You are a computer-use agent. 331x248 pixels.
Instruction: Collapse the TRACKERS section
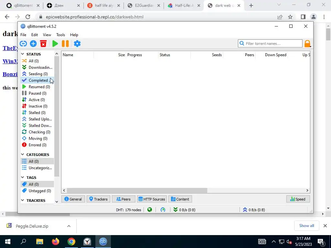23,200
